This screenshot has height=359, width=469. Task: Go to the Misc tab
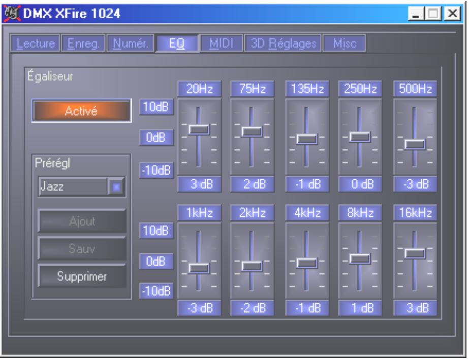345,44
